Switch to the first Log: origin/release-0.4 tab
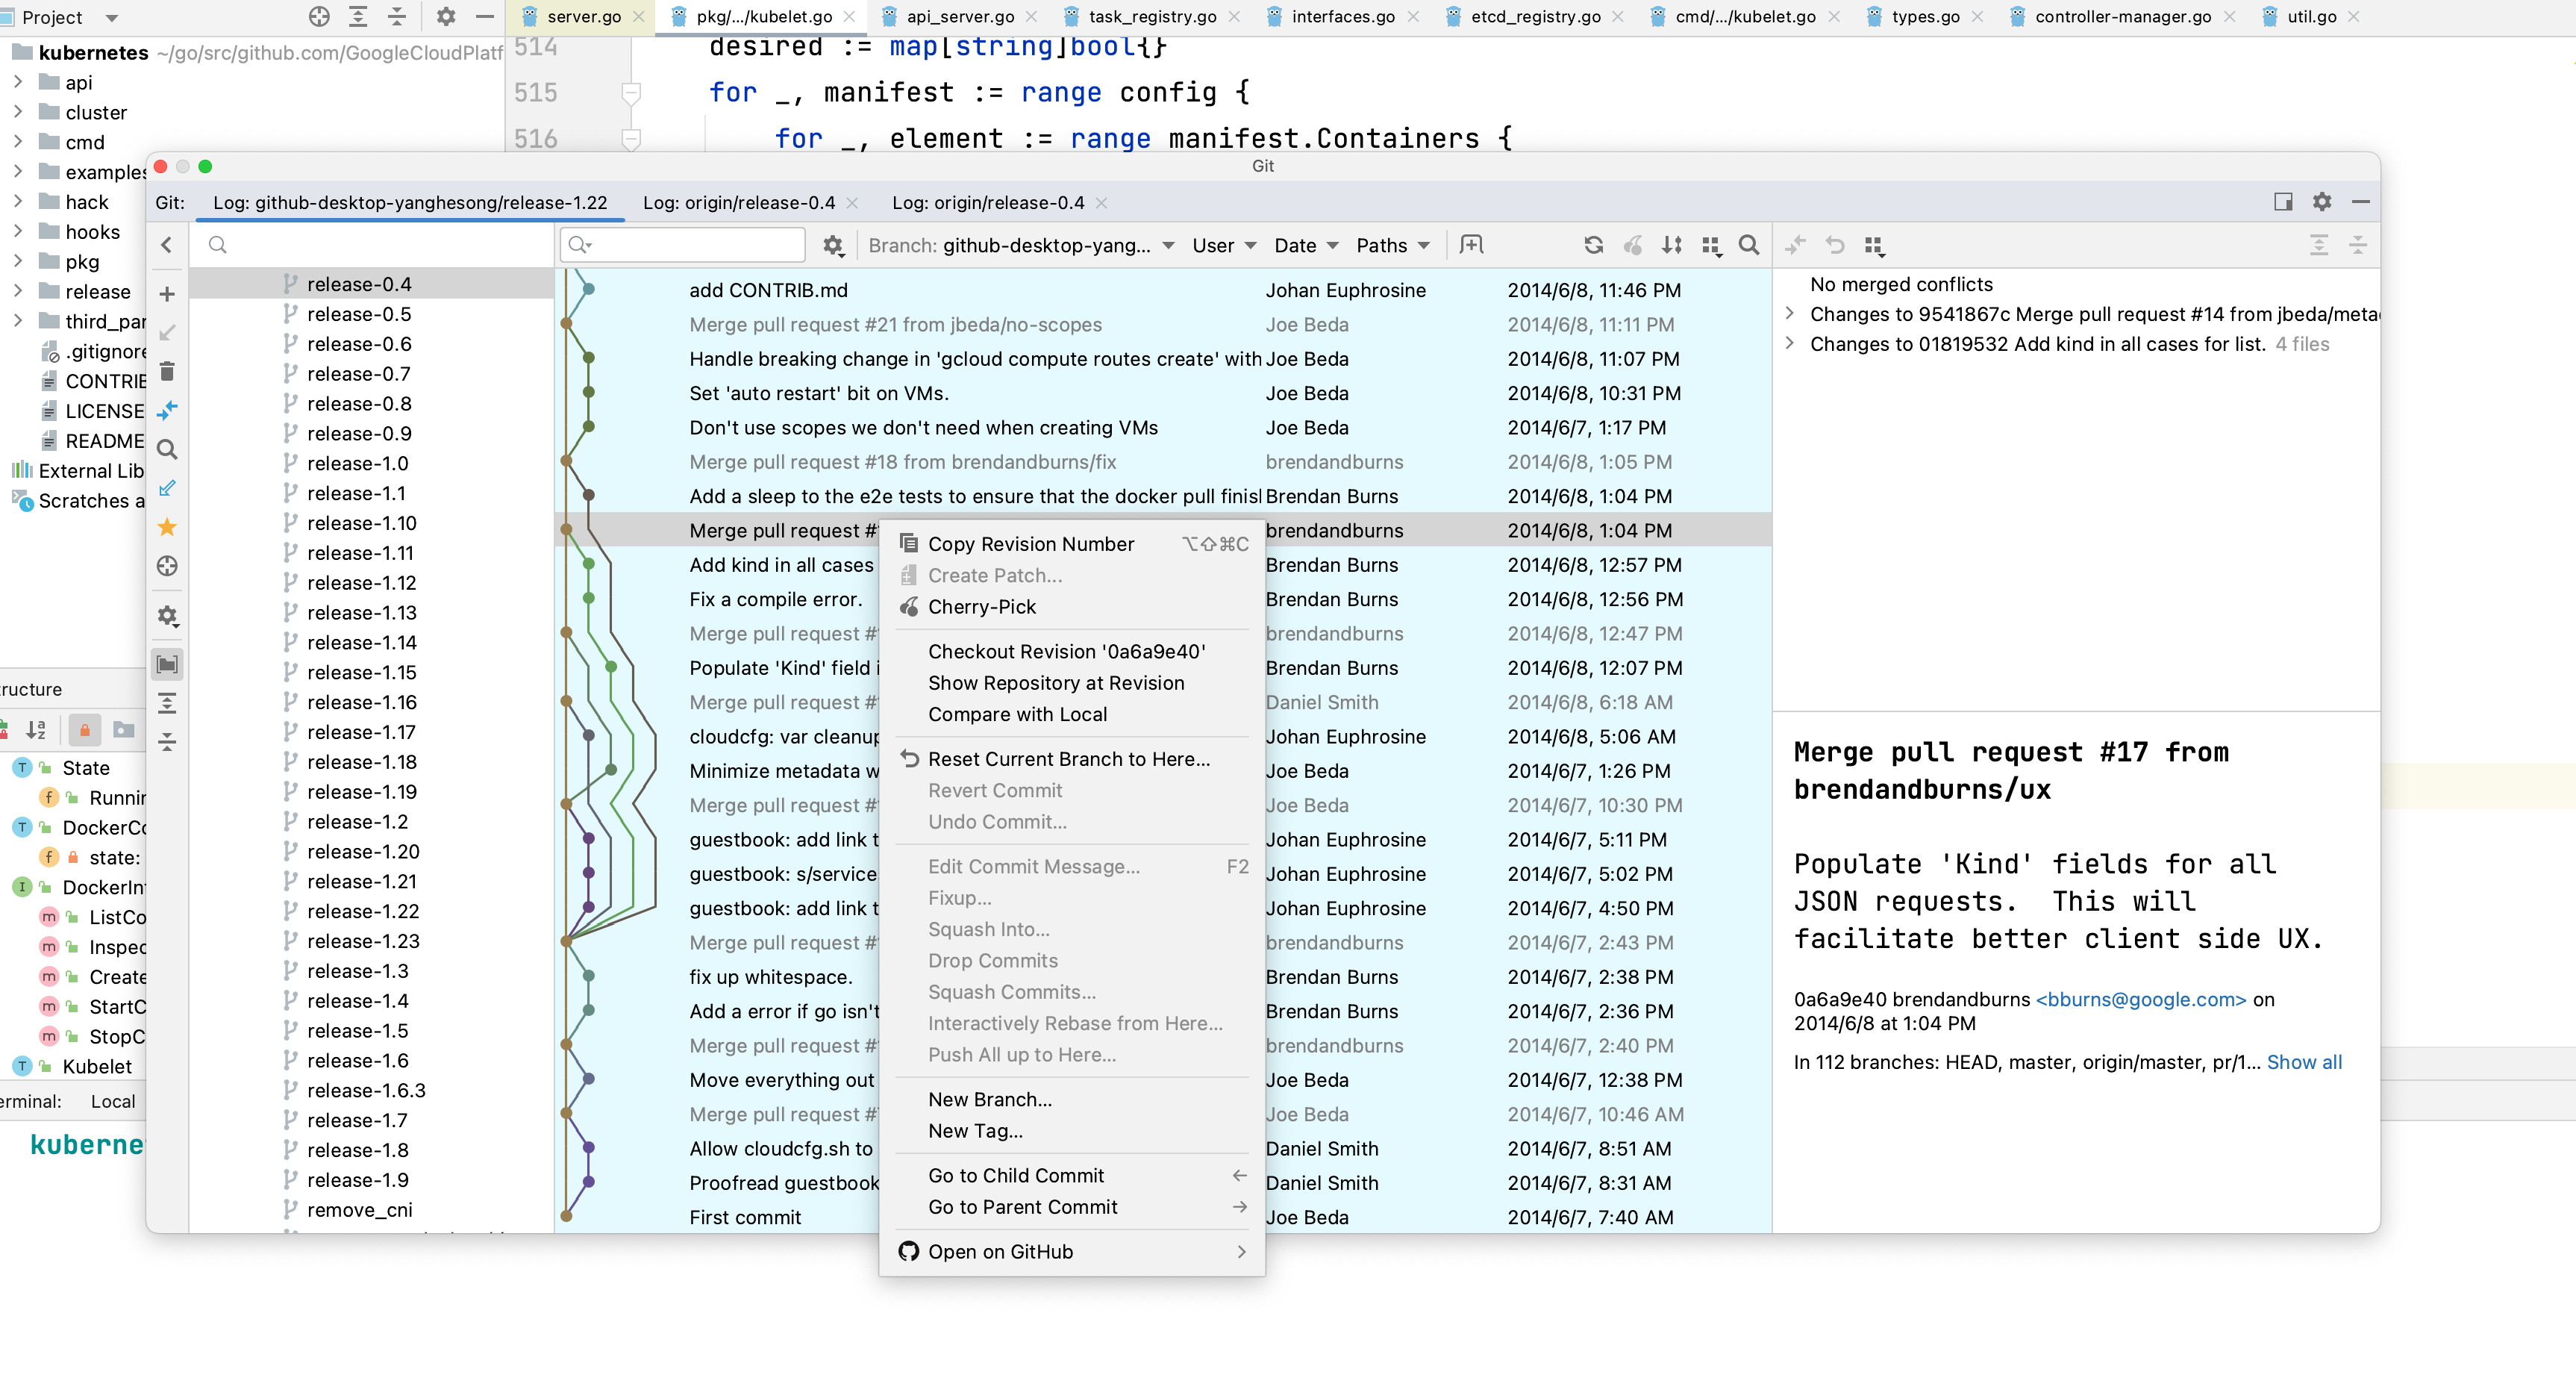Viewport: 2576px width, 1378px height. pos(738,203)
